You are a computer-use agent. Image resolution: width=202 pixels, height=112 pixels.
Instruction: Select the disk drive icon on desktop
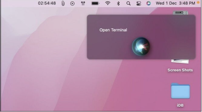click(180, 13)
